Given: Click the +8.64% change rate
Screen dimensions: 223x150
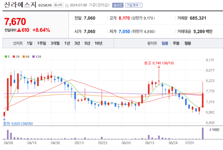Looking at the screenshot, I should tap(41, 30).
